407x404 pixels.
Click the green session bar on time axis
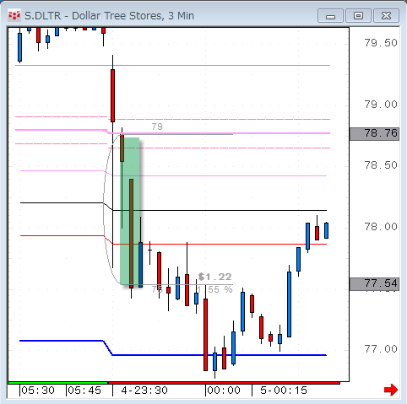(57, 383)
